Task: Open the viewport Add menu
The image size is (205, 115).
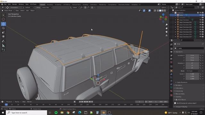Action: click(27, 11)
